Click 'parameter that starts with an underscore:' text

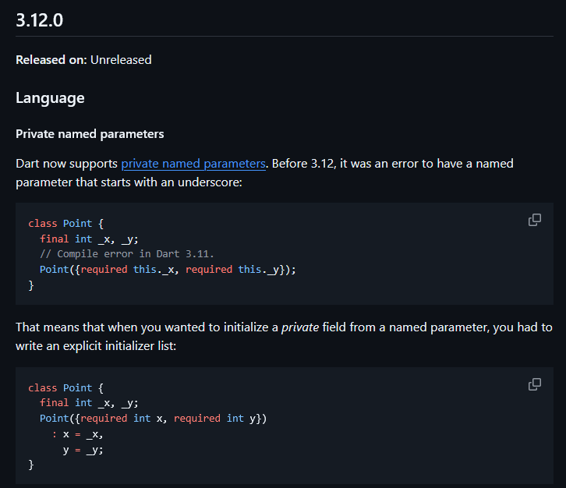129,182
